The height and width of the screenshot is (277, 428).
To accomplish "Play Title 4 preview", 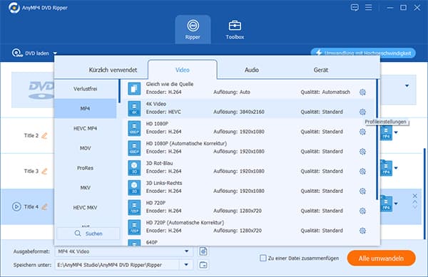I will [16, 207].
